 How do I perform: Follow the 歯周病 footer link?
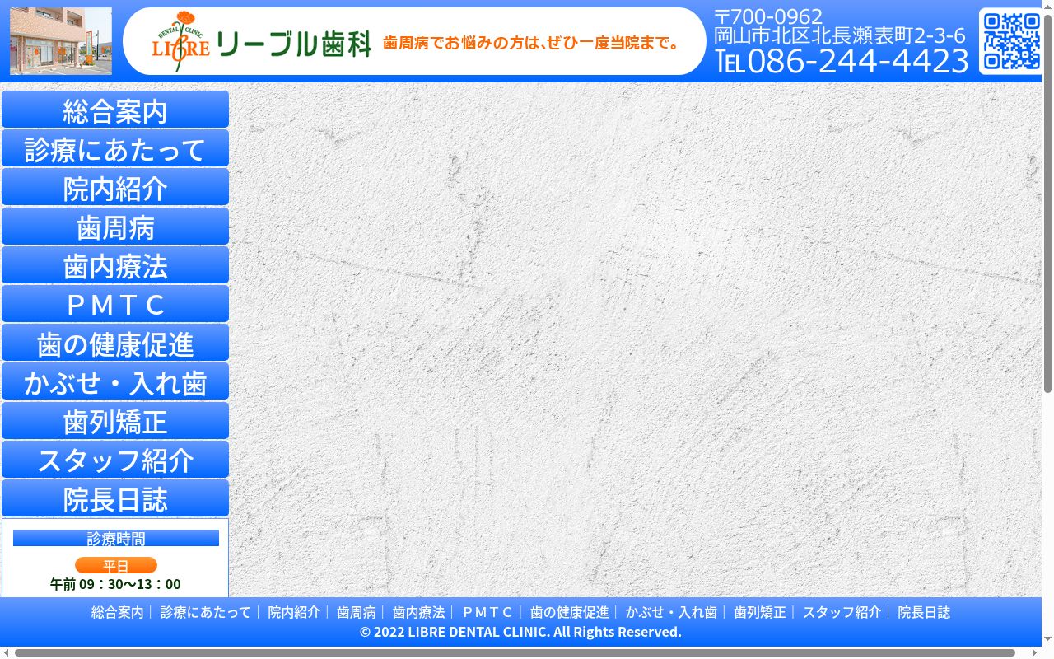pos(357,612)
